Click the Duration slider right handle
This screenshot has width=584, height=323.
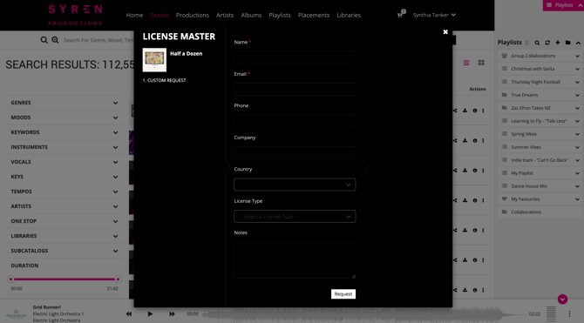pyautogui.click(x=118, y=279)
